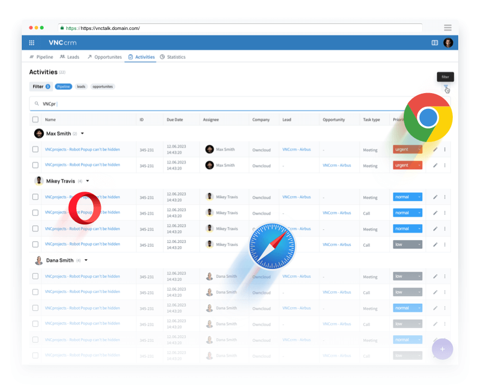Collapse the Dana Smith group
The image size is (480, 392).
[86, 260]
